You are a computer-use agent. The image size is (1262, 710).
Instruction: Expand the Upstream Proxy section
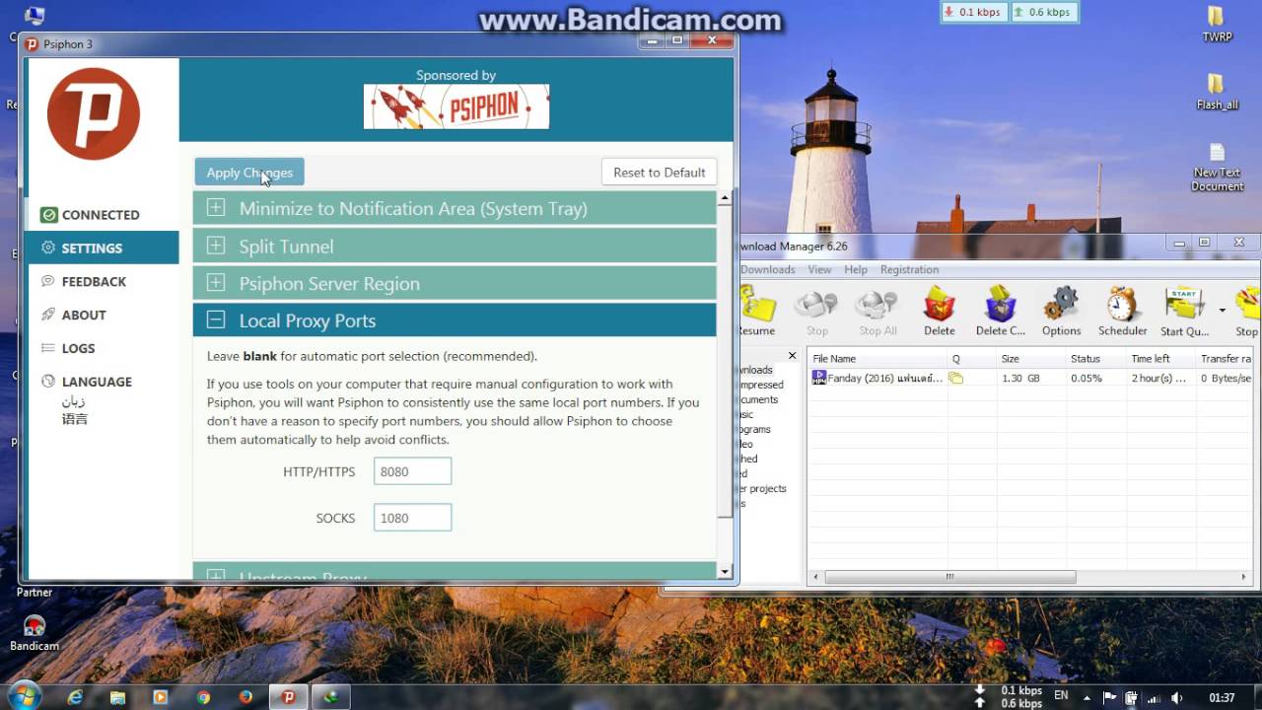(x=455, y=571)
